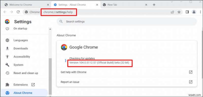Open the Extensions link
The height and width of the screenshot is (97, 203).
21,85
